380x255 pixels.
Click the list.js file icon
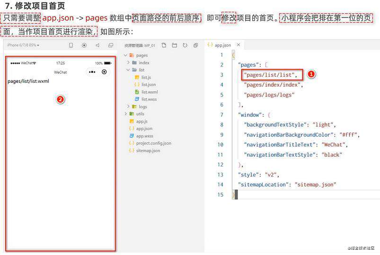[x=137, y=77]
